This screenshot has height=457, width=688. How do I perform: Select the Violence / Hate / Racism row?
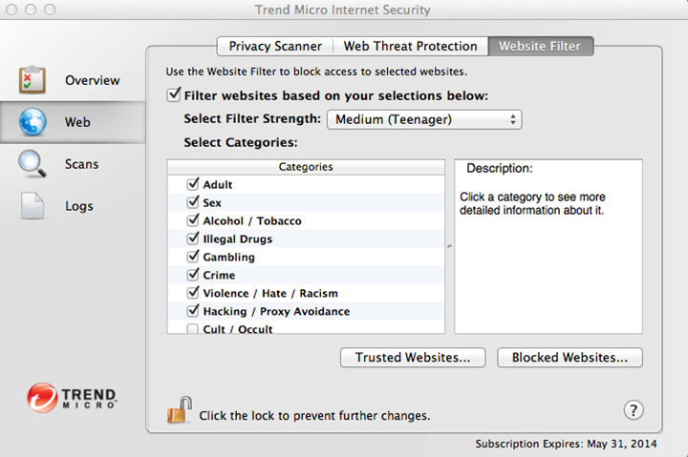pos(270,293)
